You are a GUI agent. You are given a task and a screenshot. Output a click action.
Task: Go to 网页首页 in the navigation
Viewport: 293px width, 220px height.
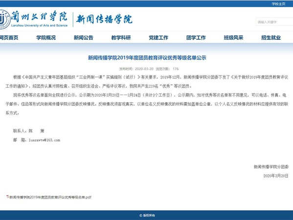click(9, 38)
